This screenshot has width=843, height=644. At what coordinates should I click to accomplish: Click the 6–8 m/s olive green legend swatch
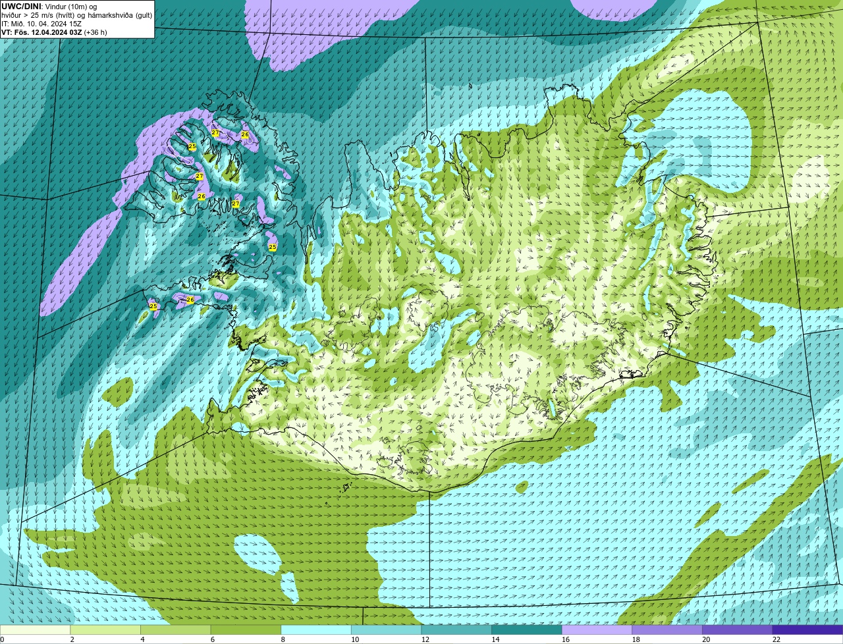click(246, 630)
